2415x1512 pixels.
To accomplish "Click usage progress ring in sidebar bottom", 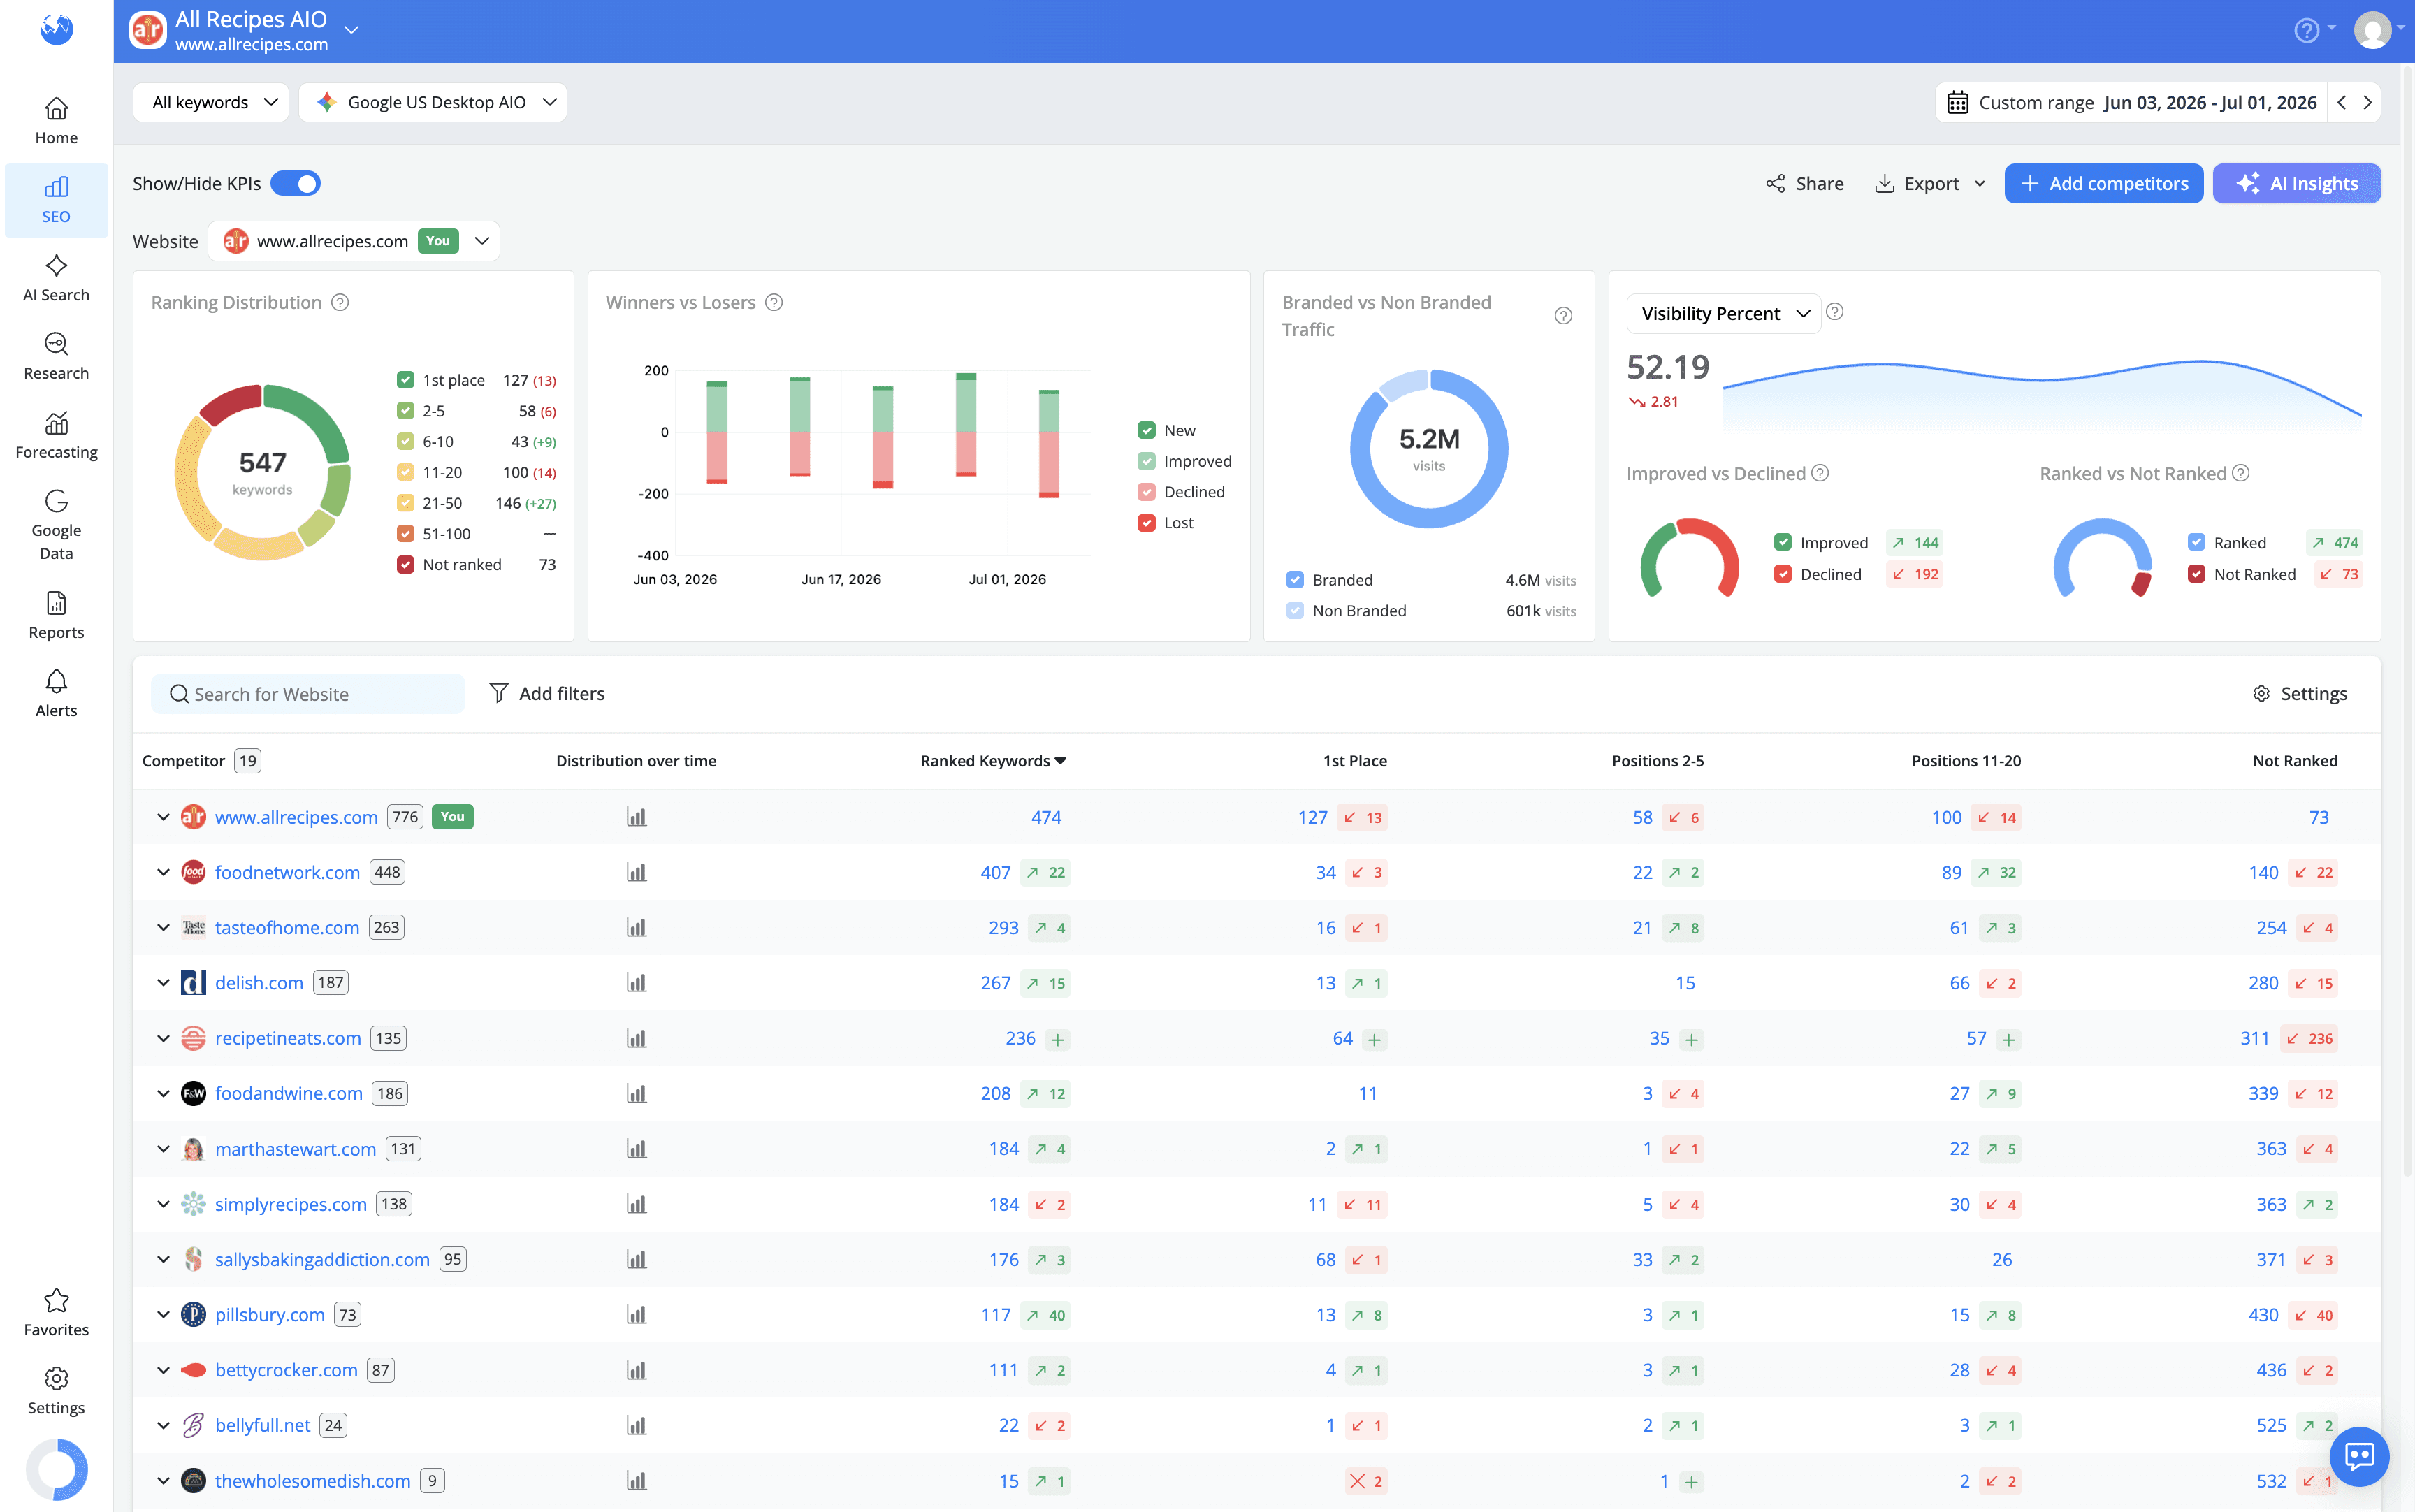I will (x=56, y=1470).
